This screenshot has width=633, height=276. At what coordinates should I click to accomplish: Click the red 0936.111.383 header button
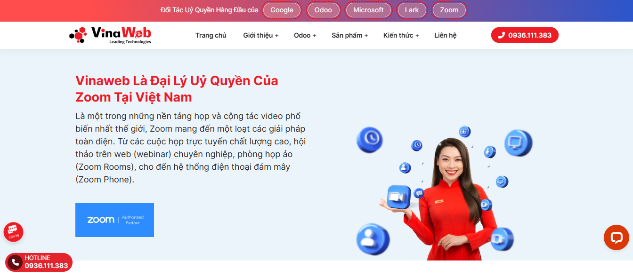524,35
